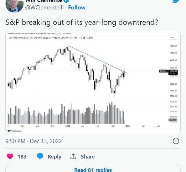Open the S&P trendline chart image
The image size is (186, 172).
tap(93, 82)
